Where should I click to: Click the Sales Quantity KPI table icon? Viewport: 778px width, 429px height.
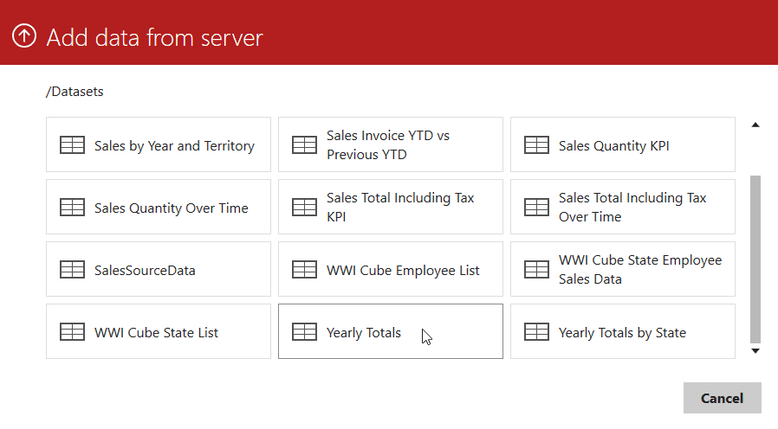pos(536,145)
